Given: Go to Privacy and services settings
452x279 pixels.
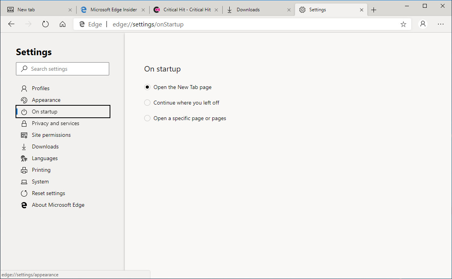Looking at the screenshot, I should click(55, 123).
